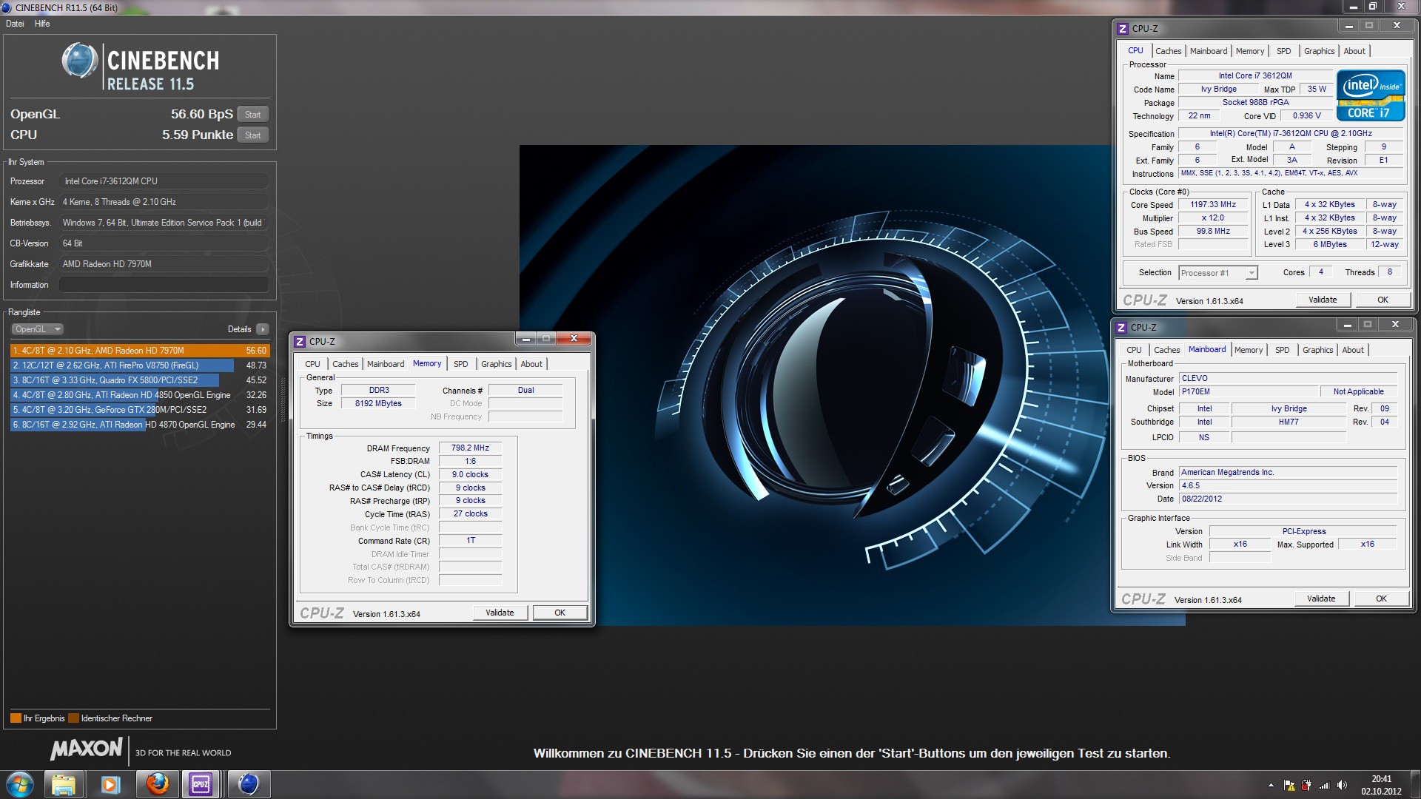
Task: Click Z icon of top-right CPU-Z window
Action: tap(1122, 28)
